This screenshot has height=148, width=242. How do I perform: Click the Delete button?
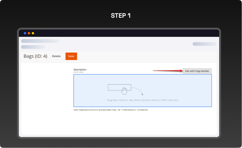(56, 56)
